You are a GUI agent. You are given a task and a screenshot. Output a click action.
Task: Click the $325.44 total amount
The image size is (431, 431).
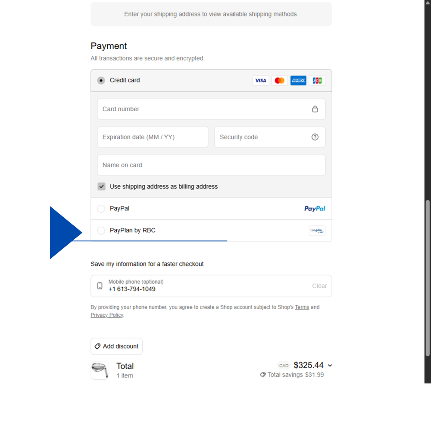tap(309, 365)
